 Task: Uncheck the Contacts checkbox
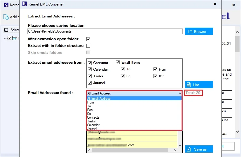pos(90,63)
